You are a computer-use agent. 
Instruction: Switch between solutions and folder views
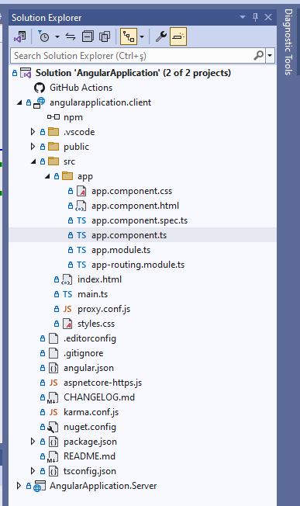[19, 36]
